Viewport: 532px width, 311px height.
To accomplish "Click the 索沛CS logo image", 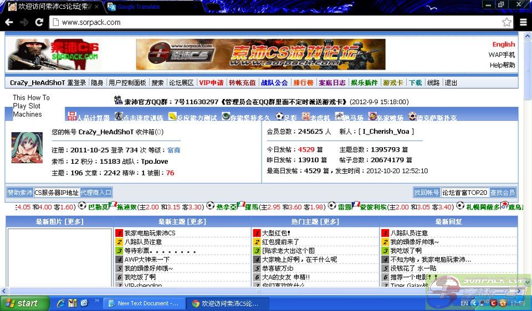I will (x=53, y=54).
